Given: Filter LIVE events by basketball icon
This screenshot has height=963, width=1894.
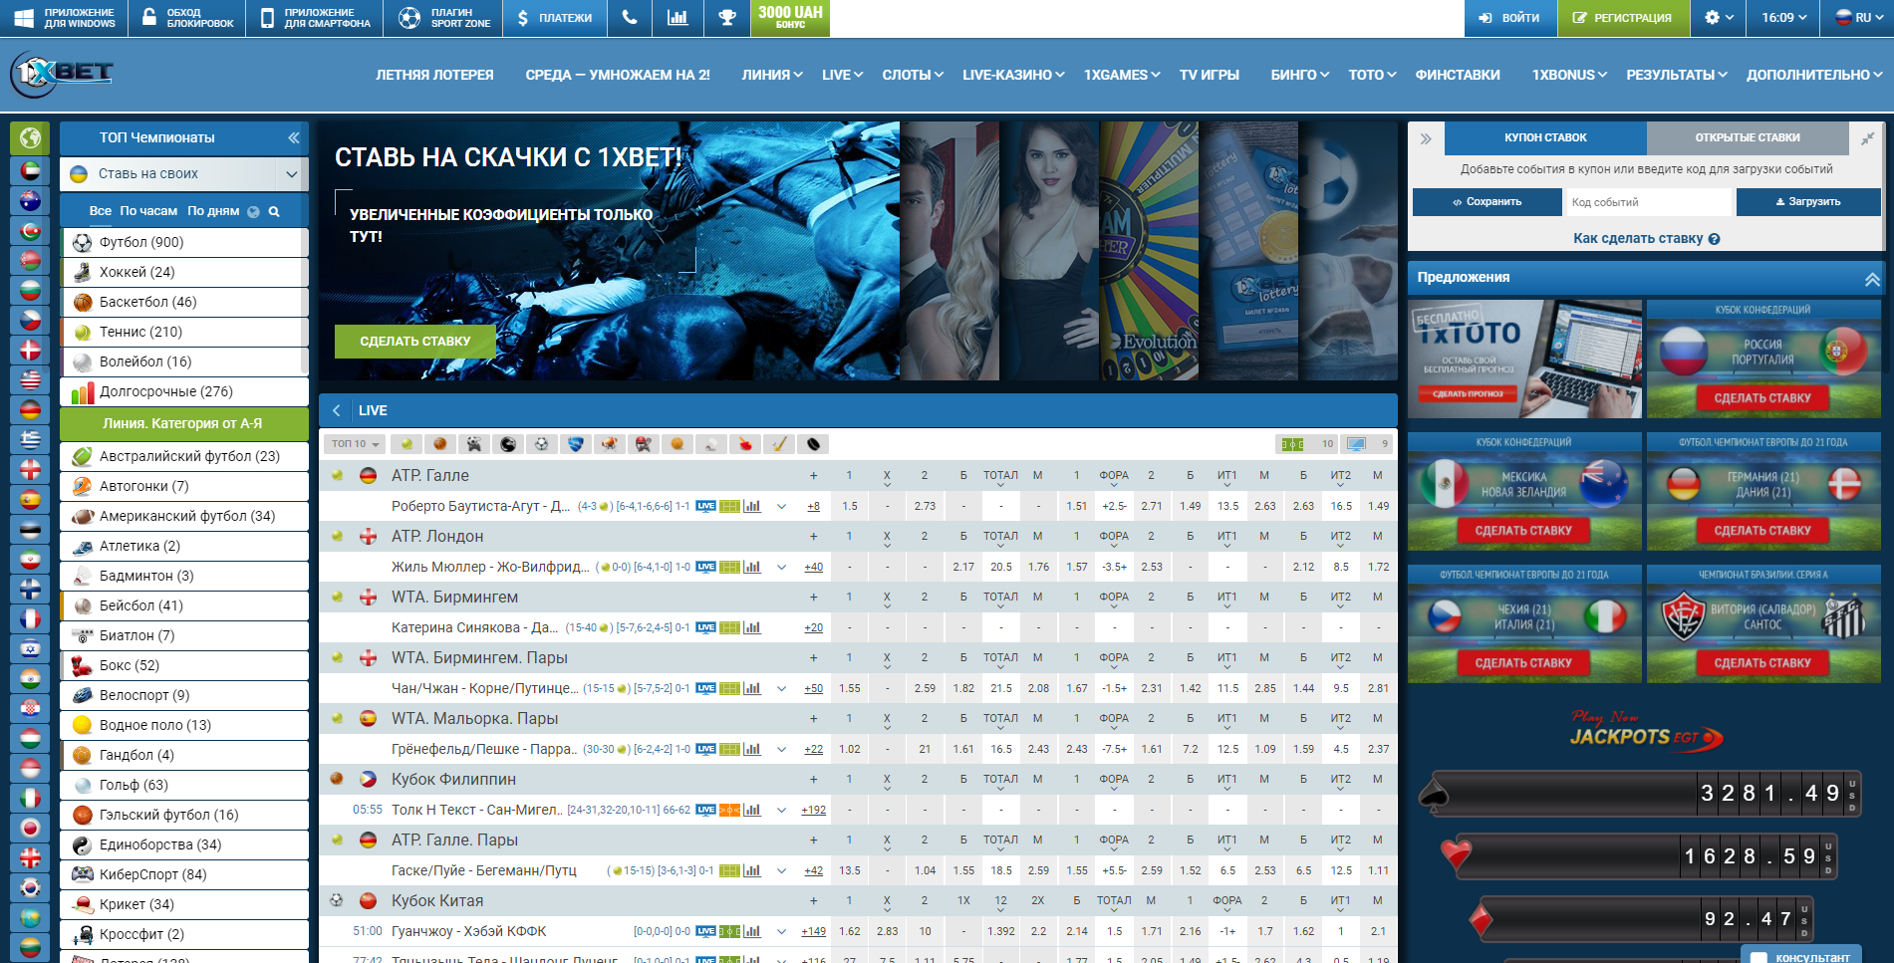Looking at the screenshot, I should [439, 444].
